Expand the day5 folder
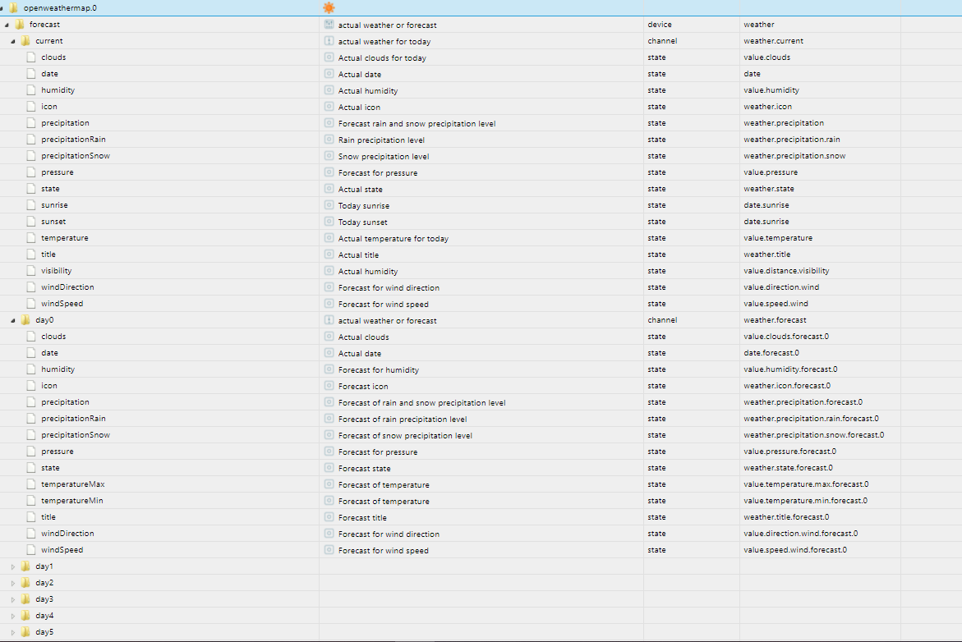The height and width of the screenshot is (642, 962). pyautogui.click(x=13, y=632)
